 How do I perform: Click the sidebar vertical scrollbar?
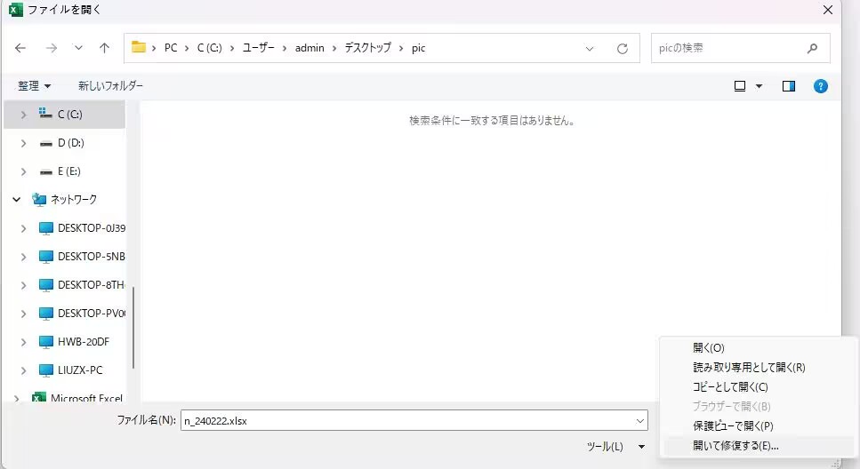133,327
